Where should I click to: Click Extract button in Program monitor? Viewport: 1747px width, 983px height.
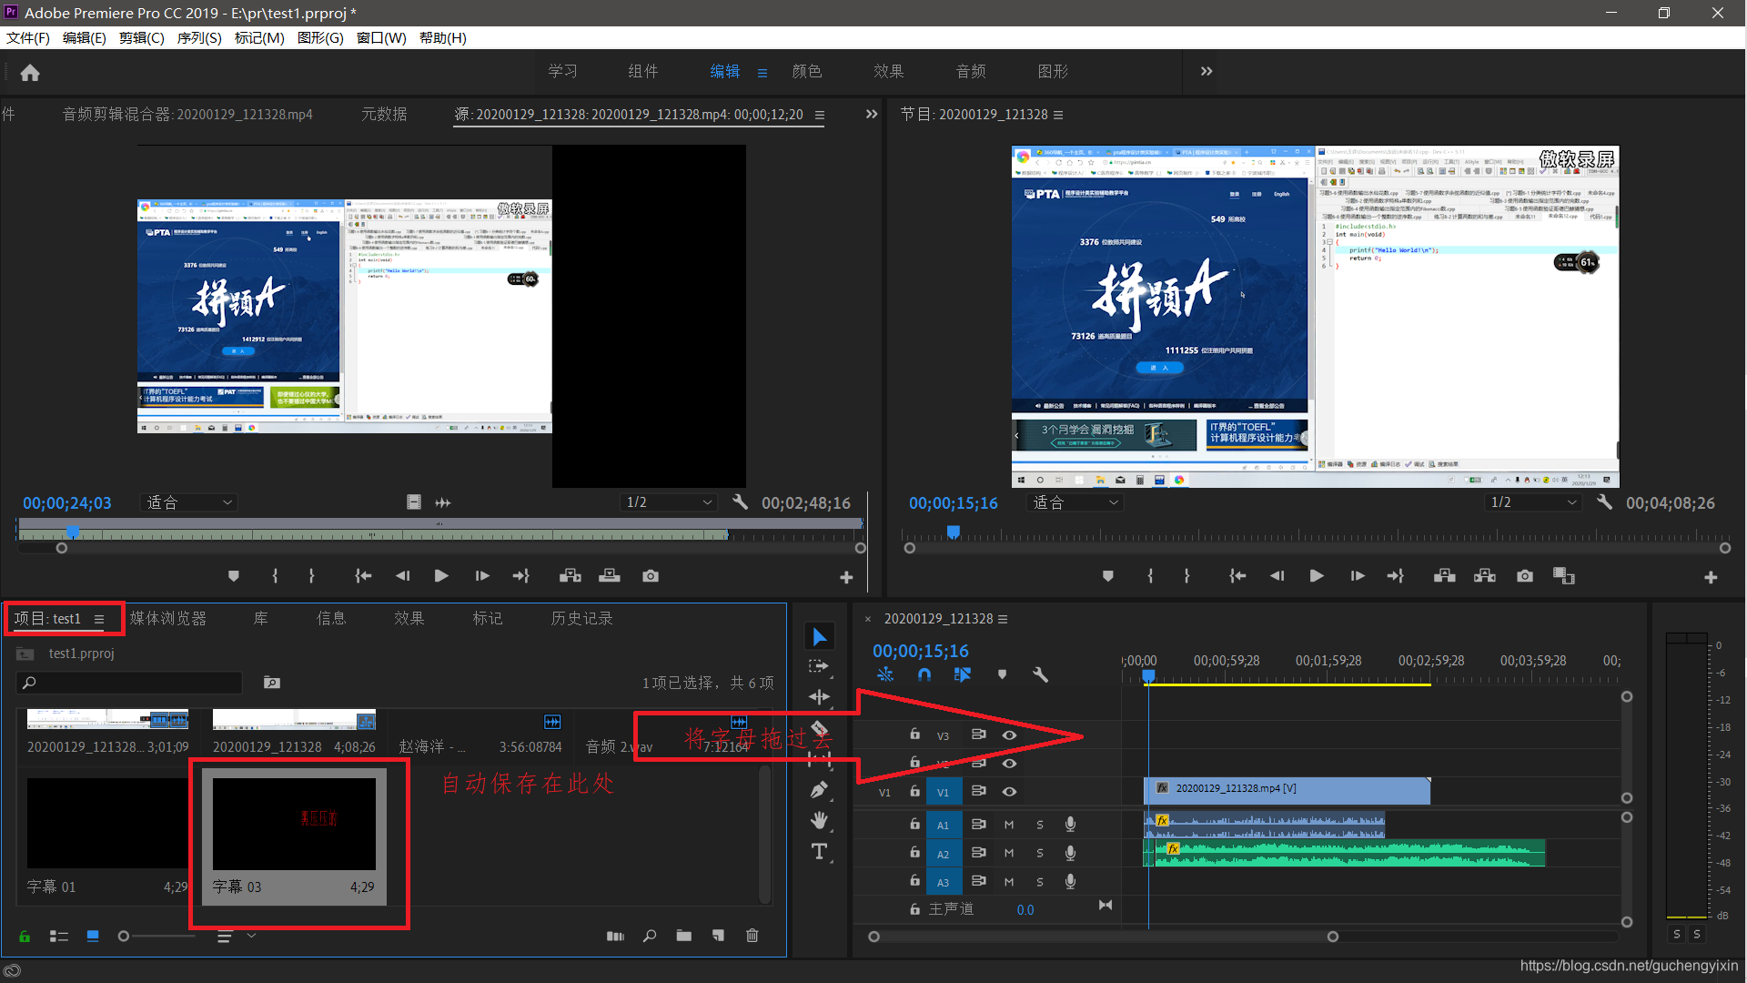[1485, 576]
